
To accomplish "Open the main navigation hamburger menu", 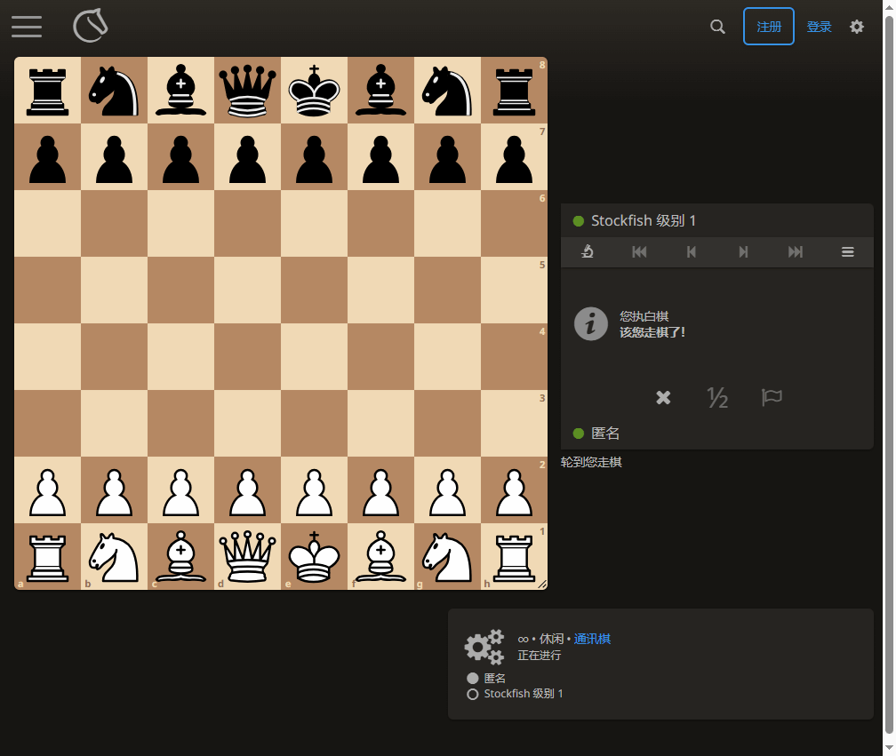I will pos(27,27).
